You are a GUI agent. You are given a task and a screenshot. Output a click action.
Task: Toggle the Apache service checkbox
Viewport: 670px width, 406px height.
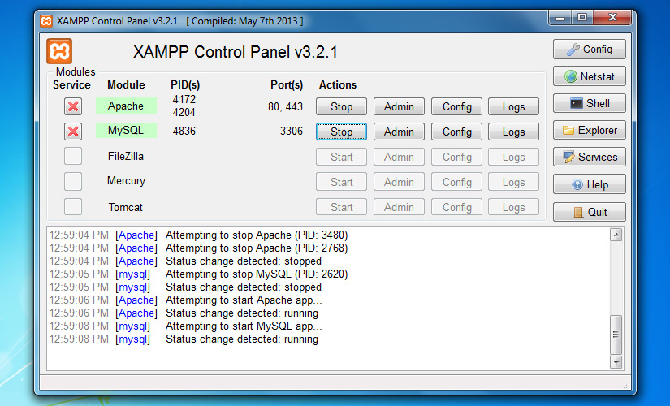73,106
